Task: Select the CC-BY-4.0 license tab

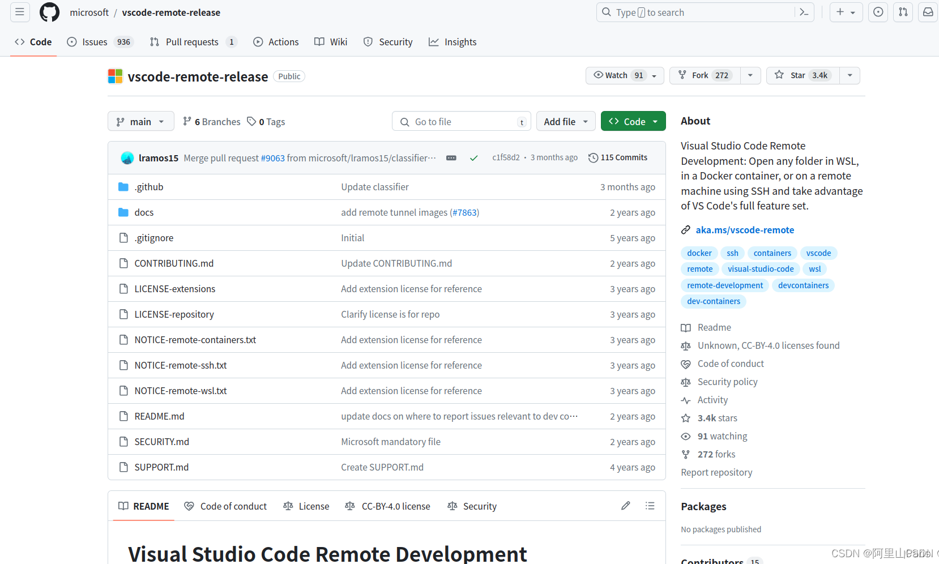Action: 388,506
